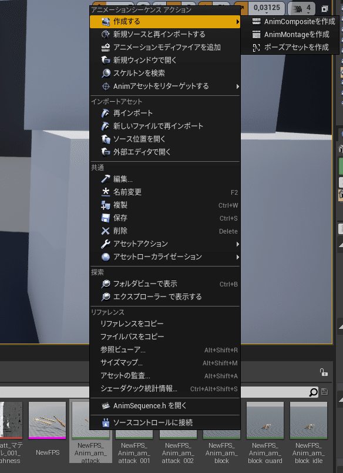Click the maximize viewport icon in the toolbar
This screenshot has width=343, height=473.
(324, 9)
